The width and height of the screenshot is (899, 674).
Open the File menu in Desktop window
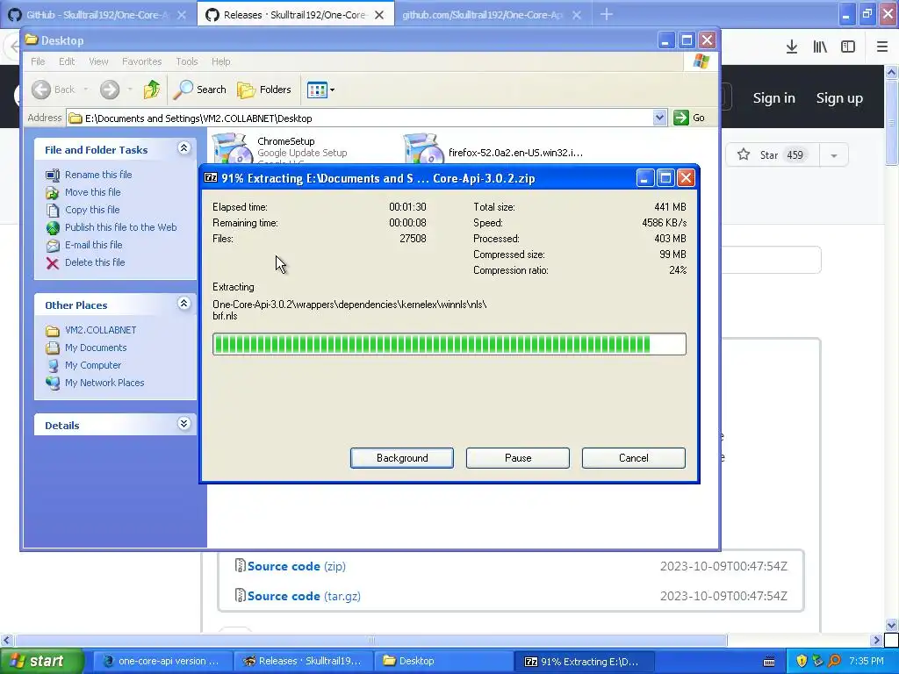pos(38,61)
